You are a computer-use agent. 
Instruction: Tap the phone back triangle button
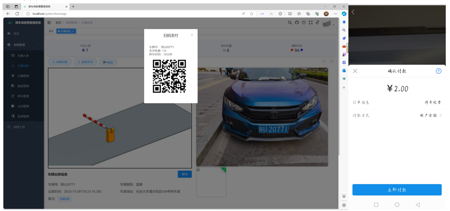(418, 205)
